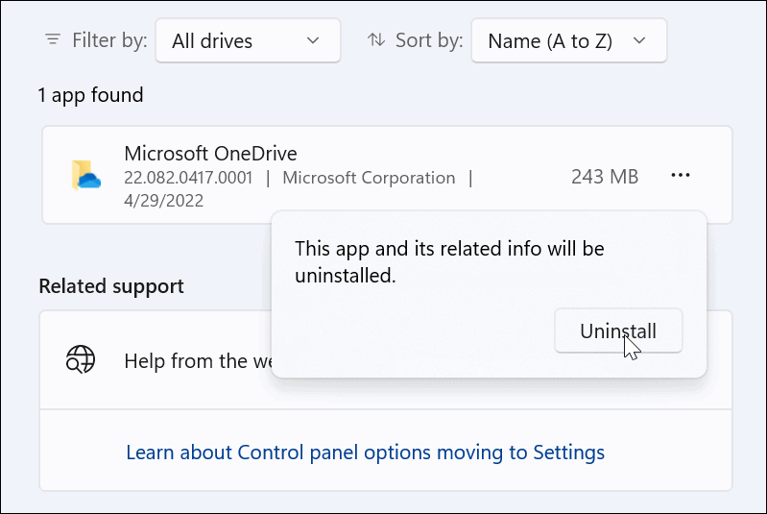Click the Microsoft OneDrive app icon
The height and width of the screenshot is (514, 767).
tap(85, 175)
